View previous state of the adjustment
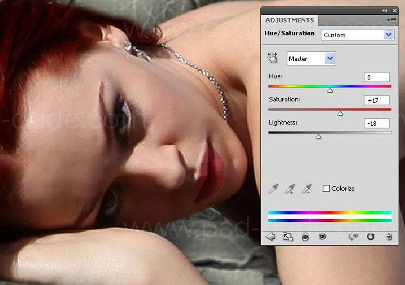 354,237
